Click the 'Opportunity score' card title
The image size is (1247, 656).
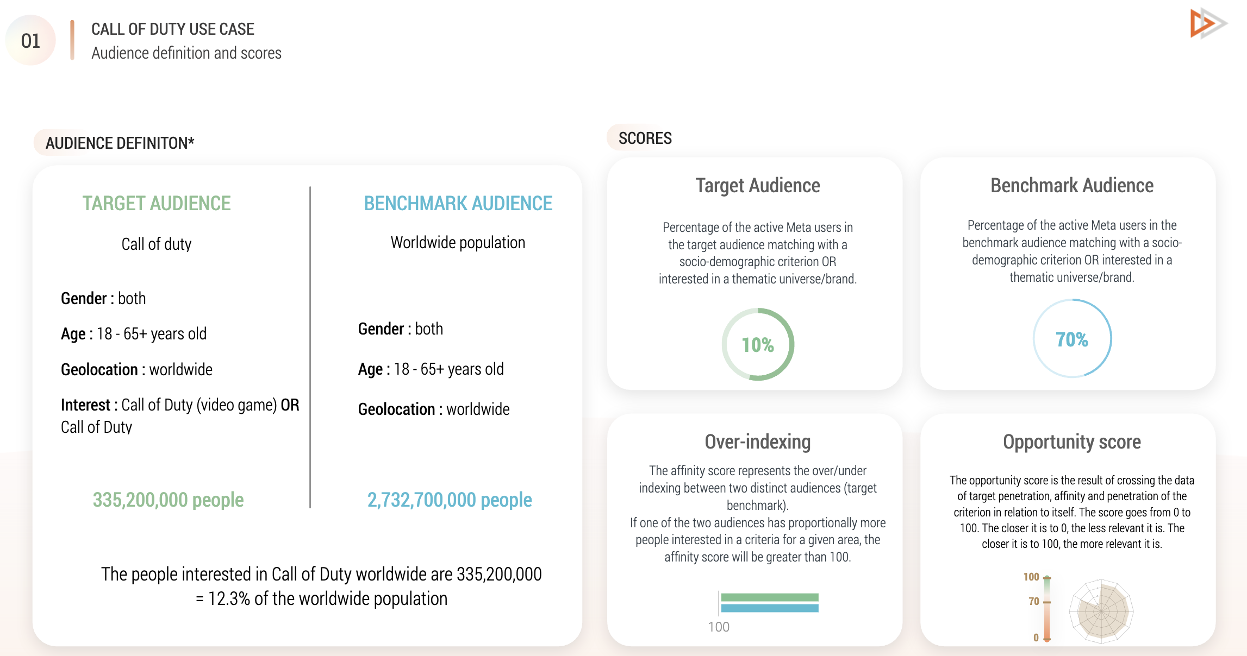coord(1072,442)
